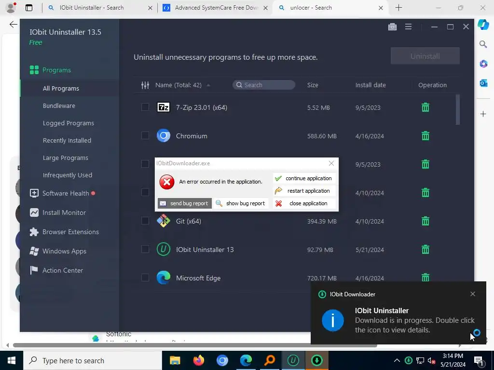The width and height of the screenshot is (494, 370).
Task: Click the program list Search field
Action: (x=264, y=85)
